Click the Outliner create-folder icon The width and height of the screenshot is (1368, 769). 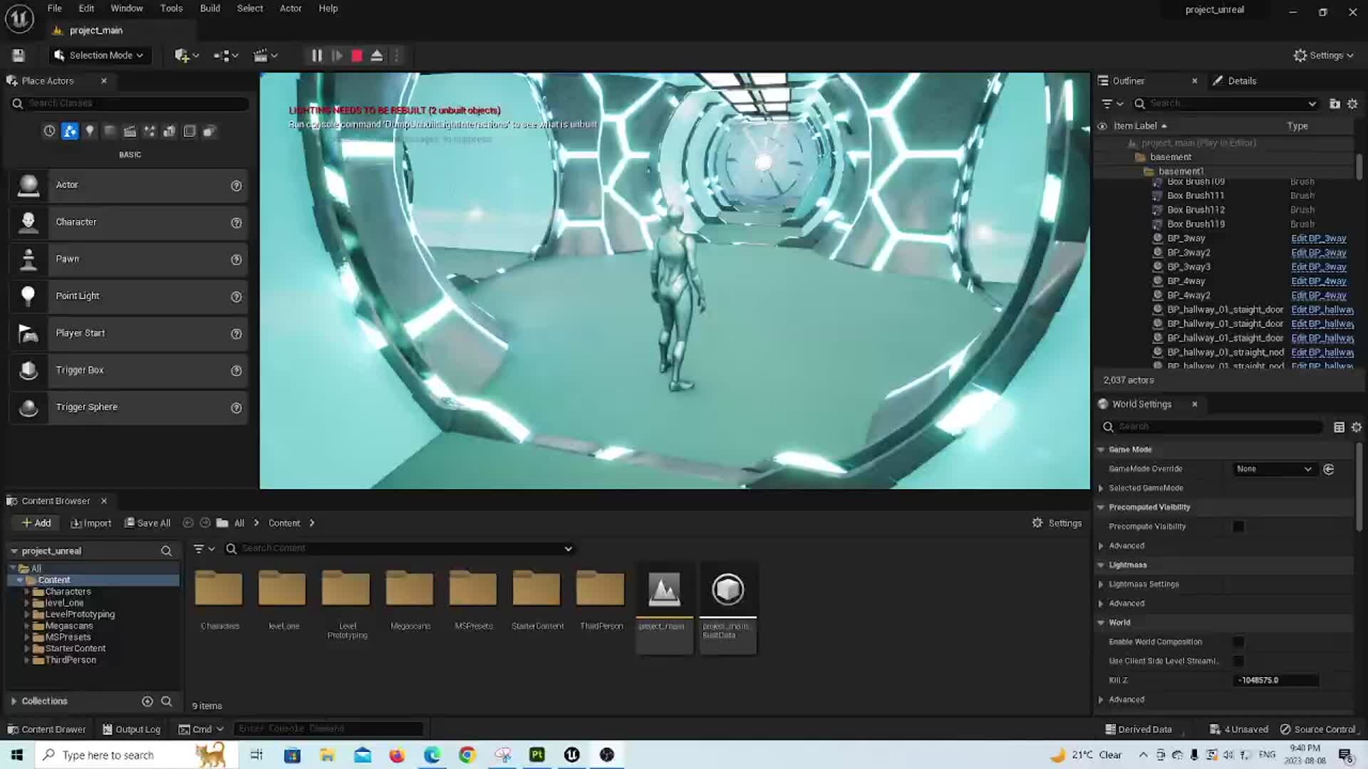coord(1335,104)
